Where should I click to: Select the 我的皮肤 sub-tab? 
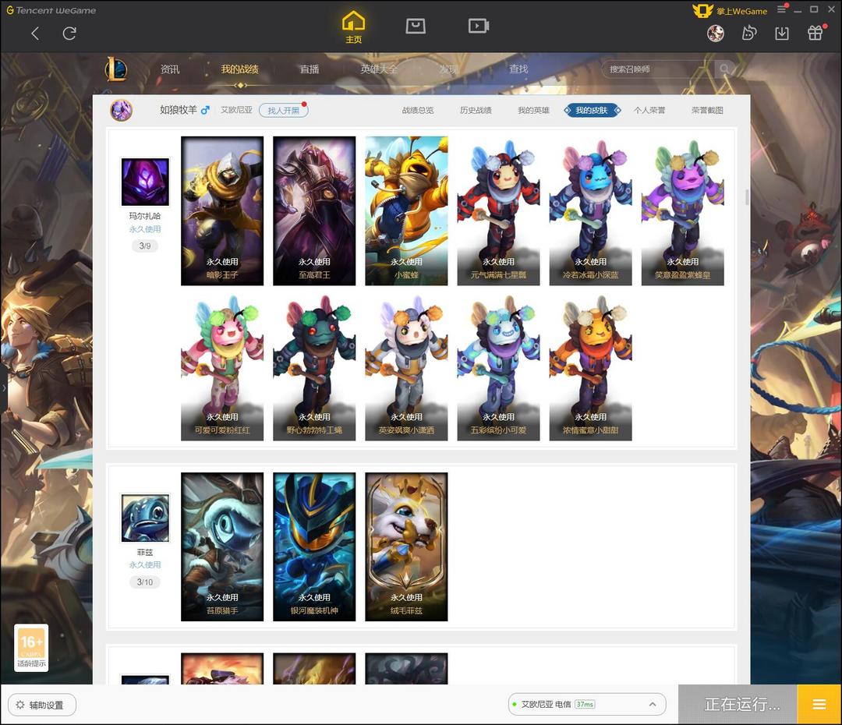click(x=592, y=110)
